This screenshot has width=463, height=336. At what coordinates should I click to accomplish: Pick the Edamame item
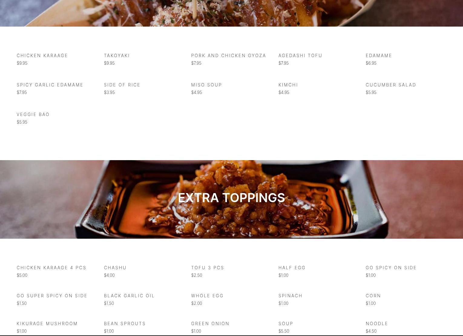[x=379, y=56]
